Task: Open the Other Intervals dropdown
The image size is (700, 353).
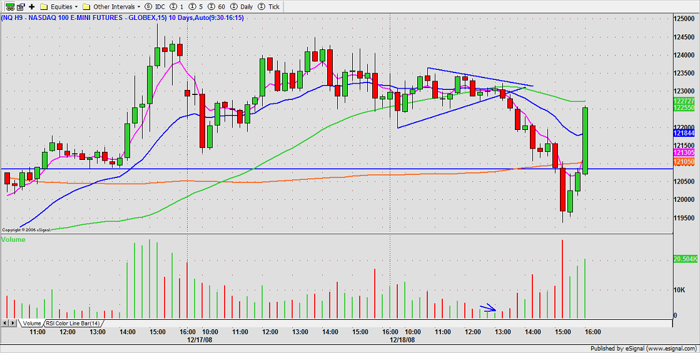Action: [111, 7]
